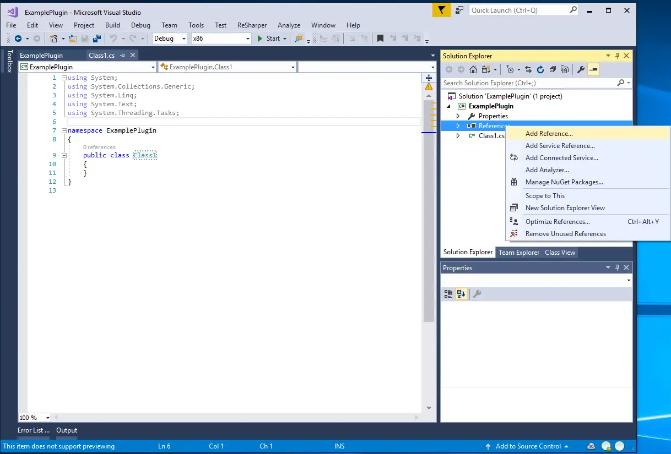Viewport: 671px width, 454px height.
Task: Collapse the Class1 block at line 9
Action: [64, 155]
